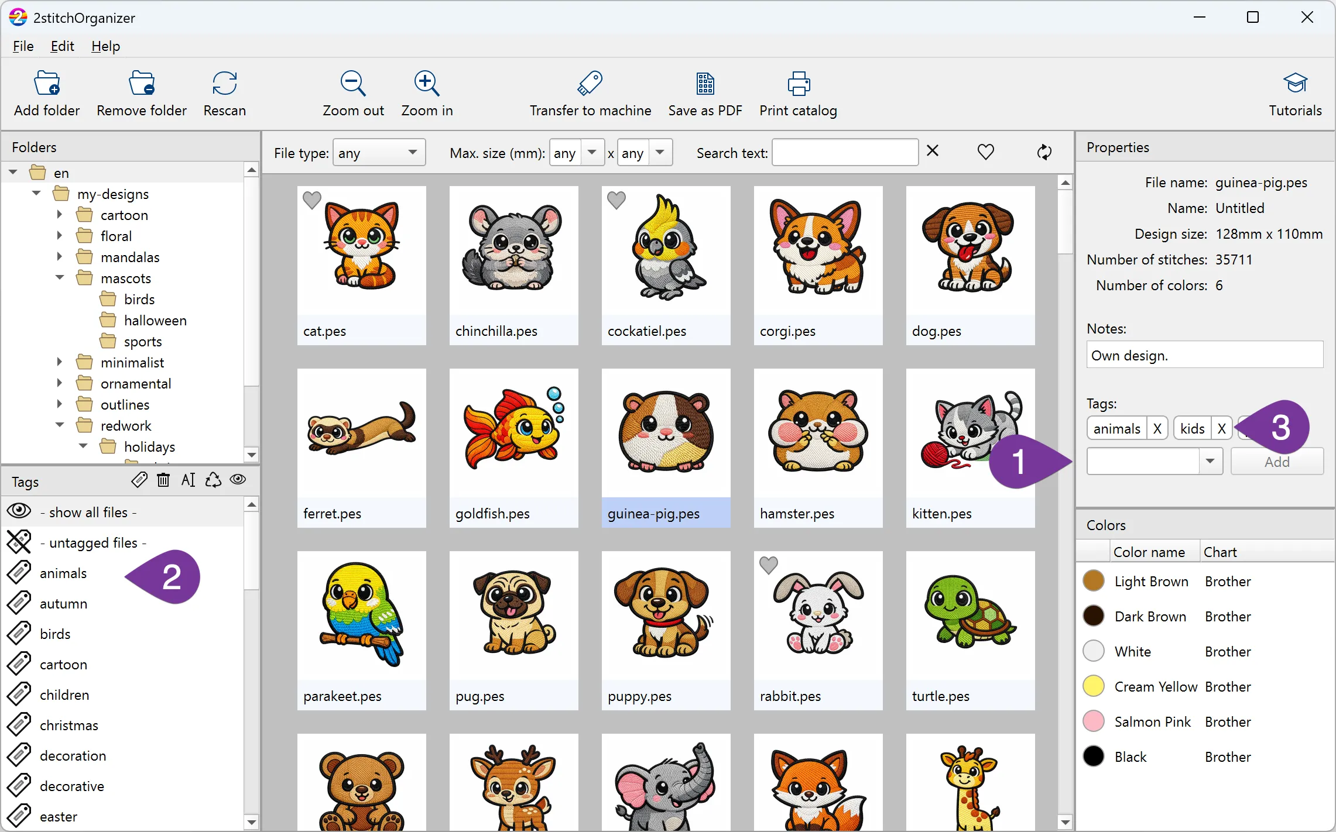Screen dimensions: 1336x832
Task: Click the Save as PDF icon
Action: (x=705, y=84)
